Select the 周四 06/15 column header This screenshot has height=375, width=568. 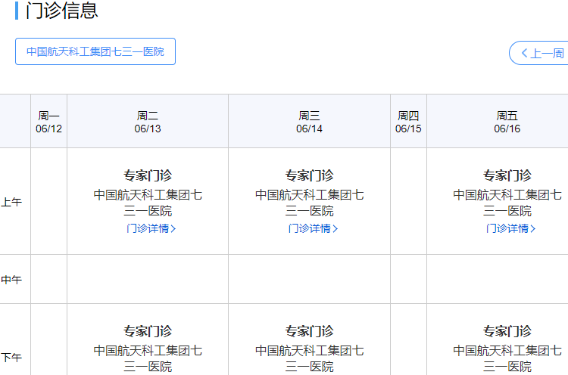point(408,122)
